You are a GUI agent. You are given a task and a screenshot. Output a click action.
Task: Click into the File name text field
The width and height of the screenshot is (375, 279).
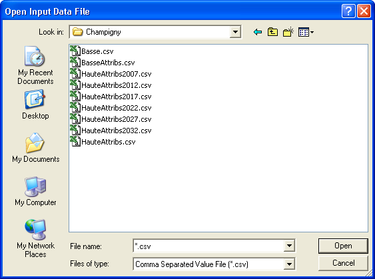[x=208, y=246]
